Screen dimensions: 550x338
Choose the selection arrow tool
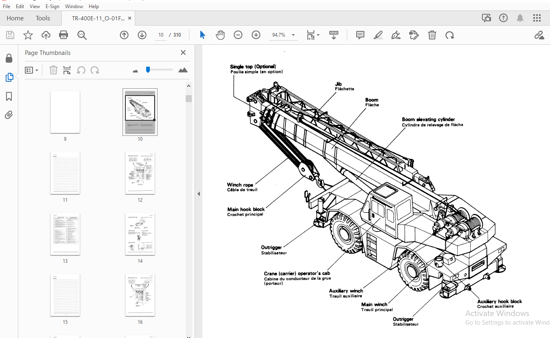(202, 35)
